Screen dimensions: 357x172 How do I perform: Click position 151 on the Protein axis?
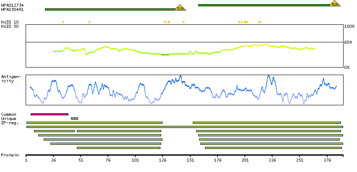pos(190,160)
